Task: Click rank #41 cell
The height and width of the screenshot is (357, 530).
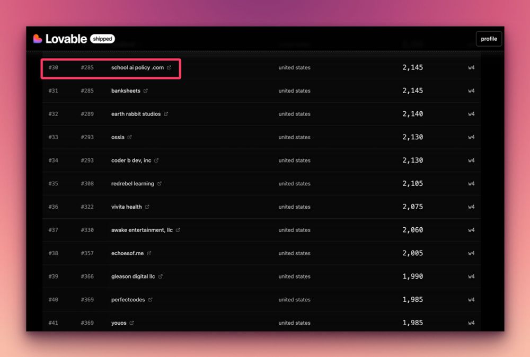Action: coord(53,323)
